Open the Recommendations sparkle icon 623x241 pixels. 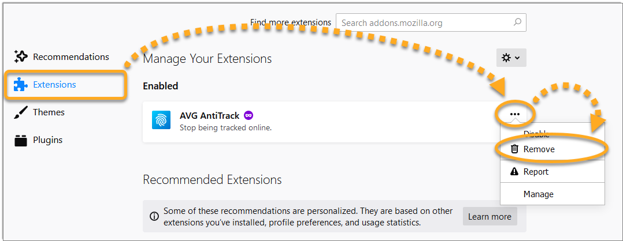[20, 57]
